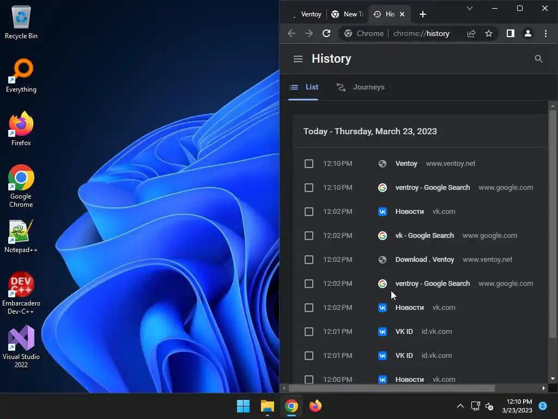Image resolution: width=558 pixels, height=419 pixels.
Task: Open the Recycle Bin desktop icon
Action: [x=21, y=22]
